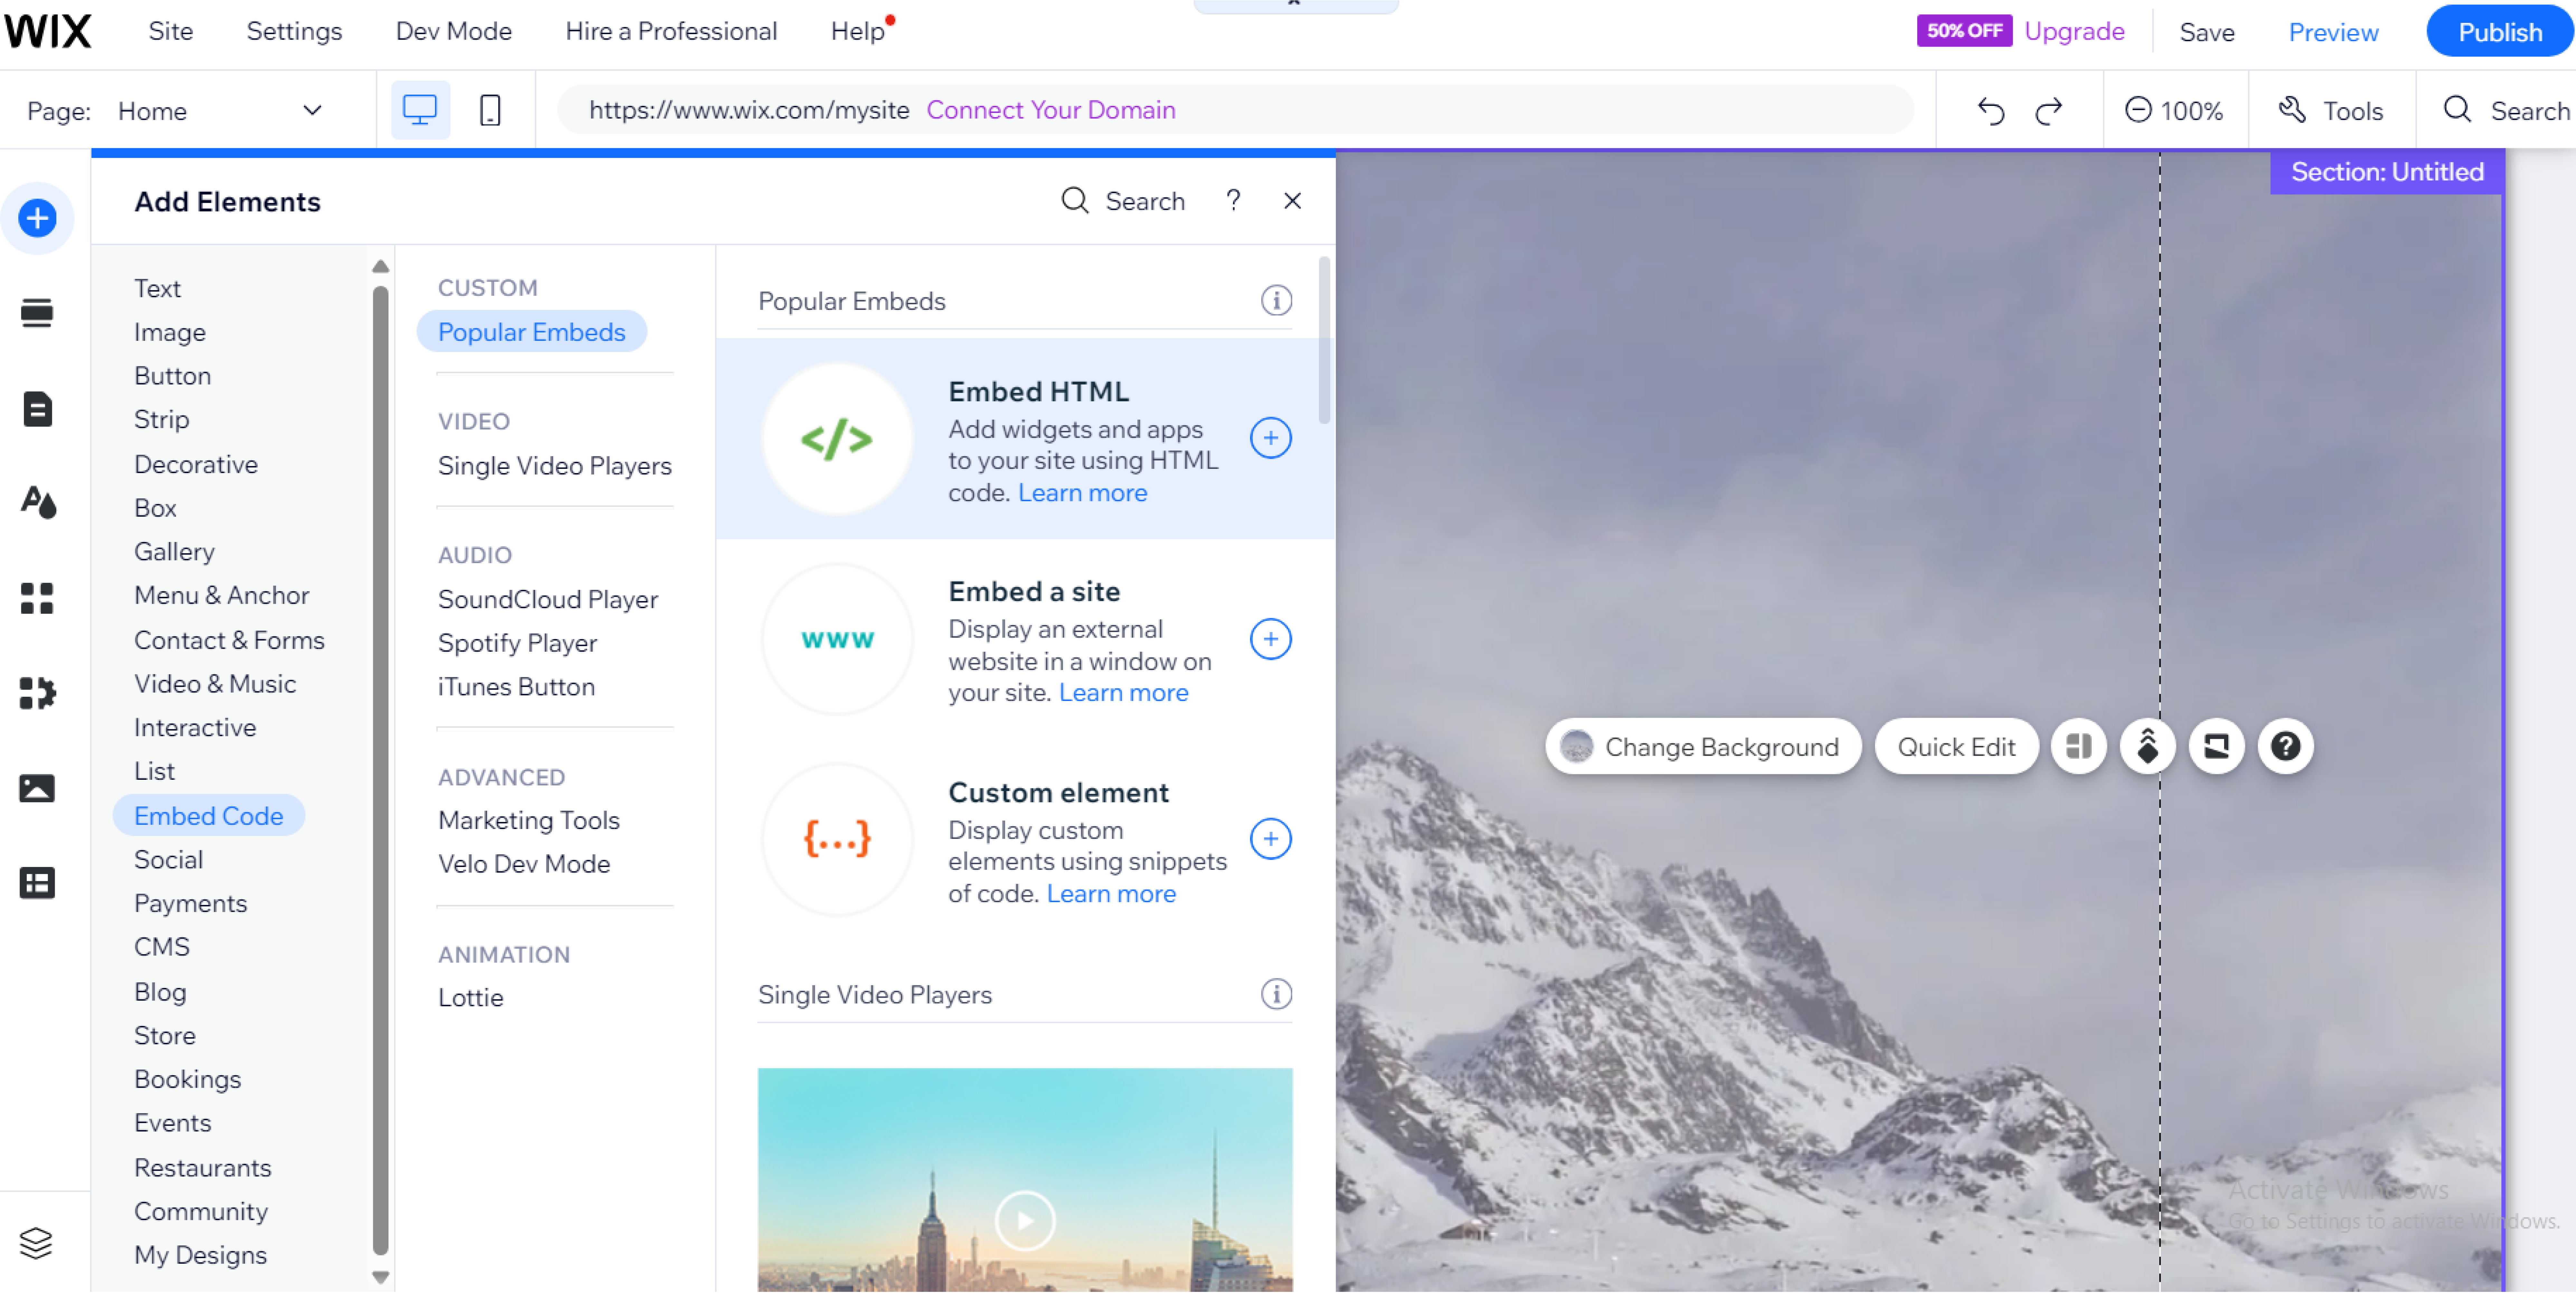
Task: Click the Add Elements plus icon in sidebar
Action: pos(37,218)
